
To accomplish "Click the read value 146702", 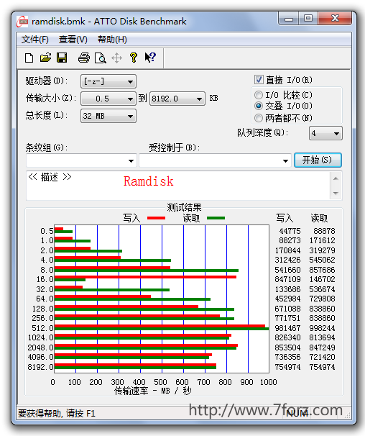I will pos(322,279).
